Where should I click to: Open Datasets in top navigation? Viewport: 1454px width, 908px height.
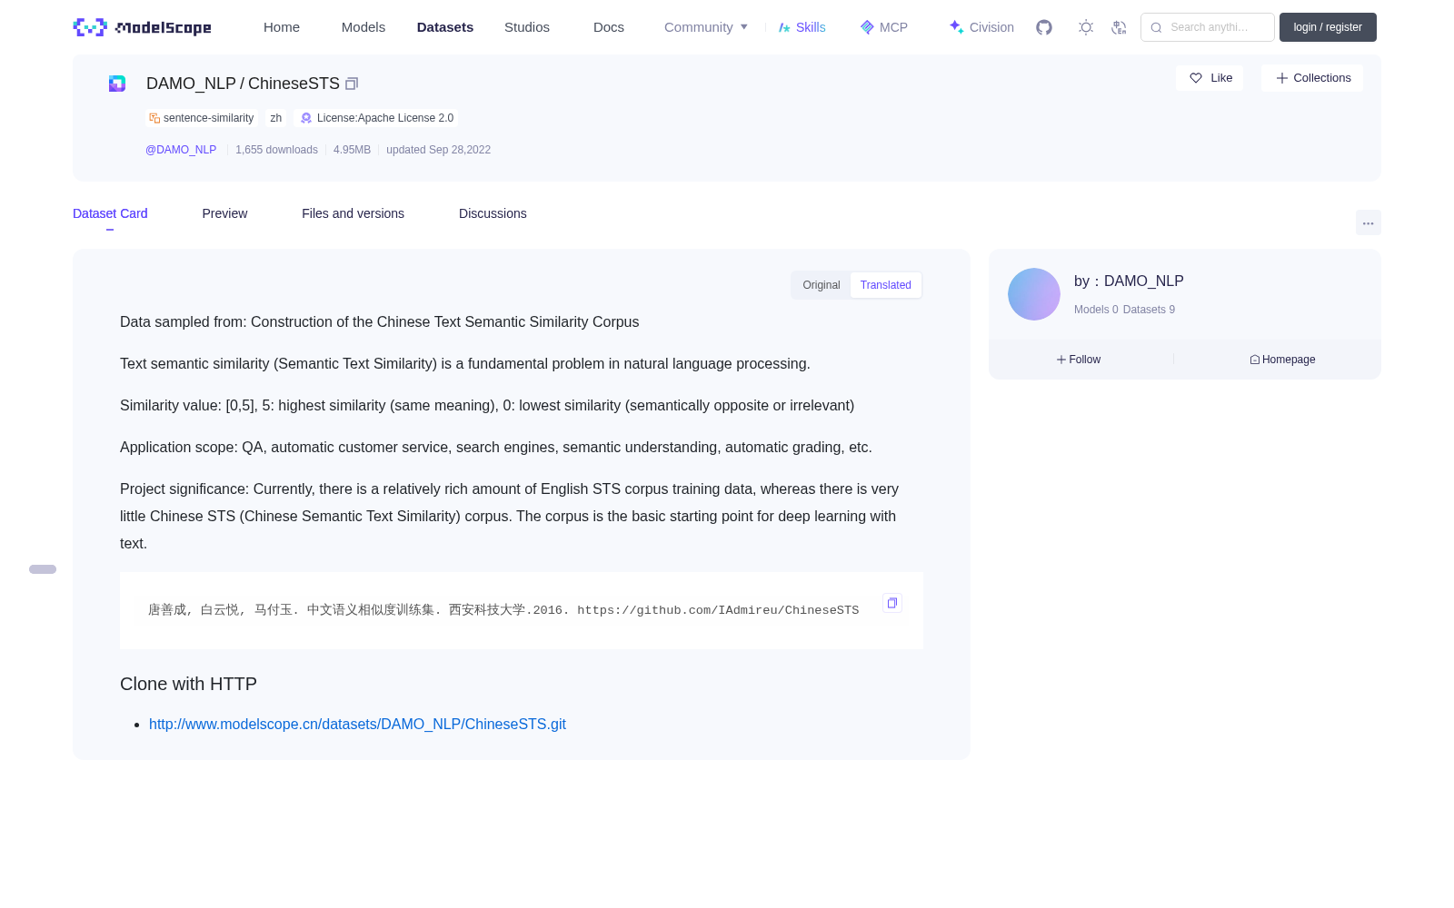[445, 27]
